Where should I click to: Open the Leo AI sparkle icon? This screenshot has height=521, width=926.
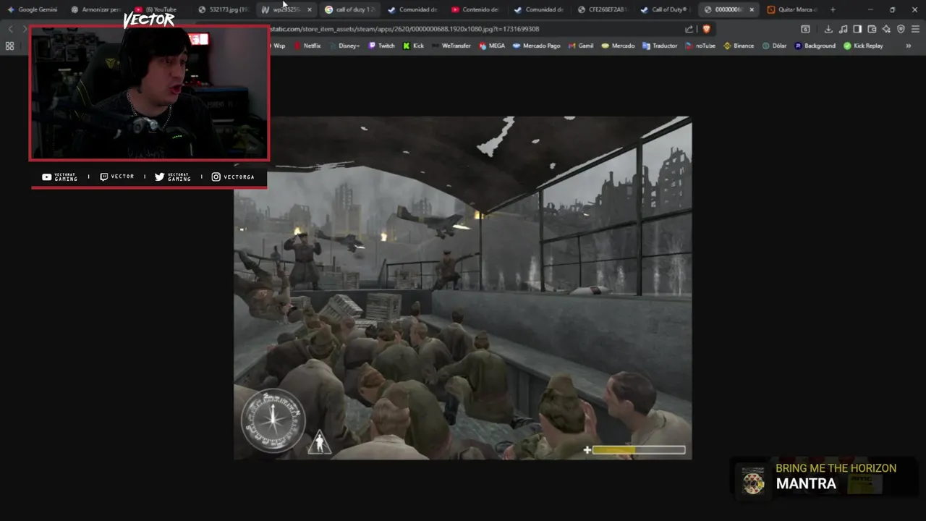pyautogui.click(x=886, y=29)
